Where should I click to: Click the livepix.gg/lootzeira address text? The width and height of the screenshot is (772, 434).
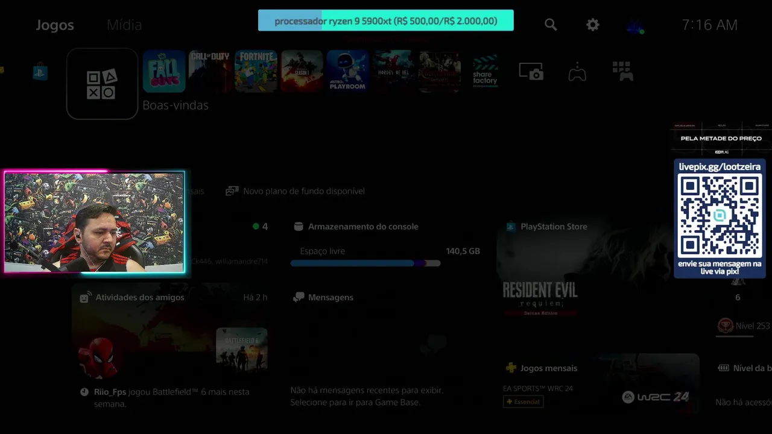pyautogui.click(x=720, y=166)
